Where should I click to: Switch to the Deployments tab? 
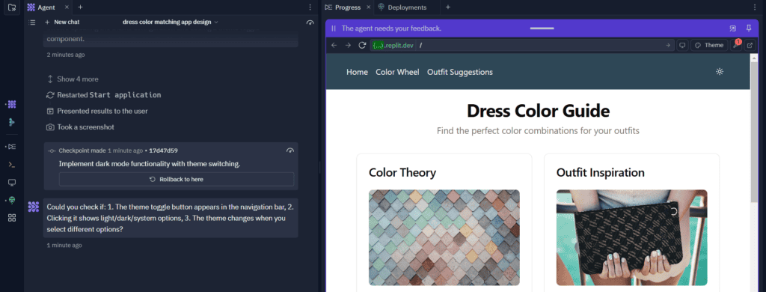point(402,7)
